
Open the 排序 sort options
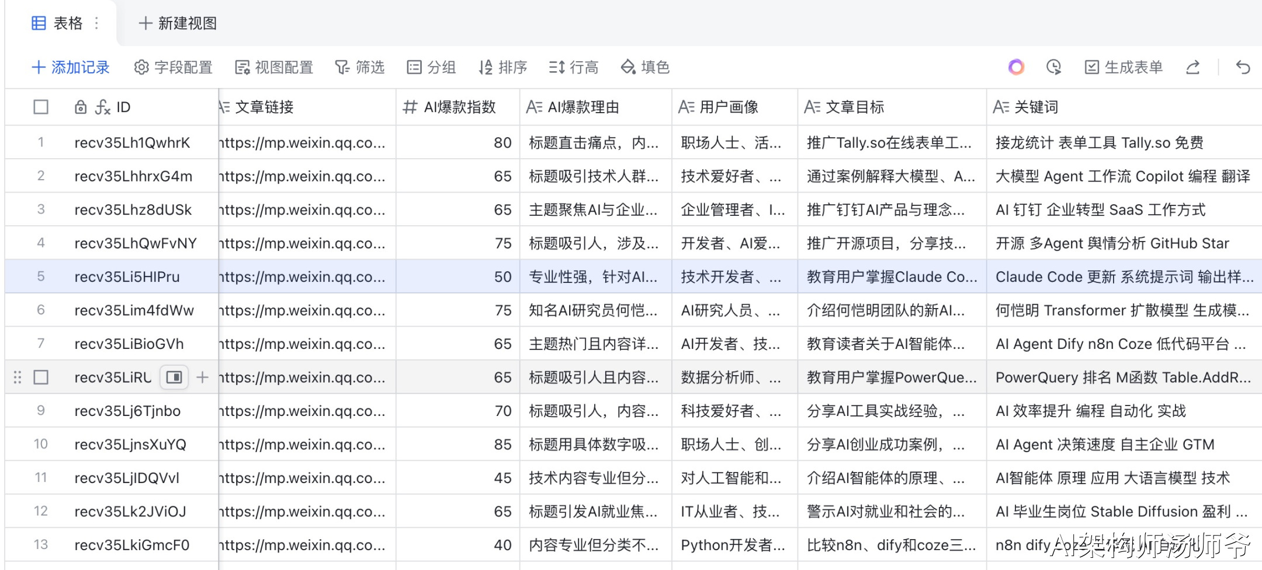click(502, 67)
